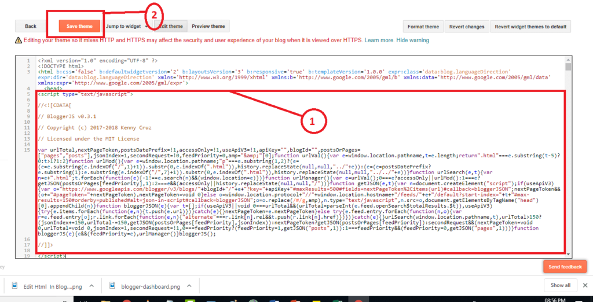Click line number 15 in the gutter
The width and height of the screenshot is (593, 302).
tap(27, 150)
